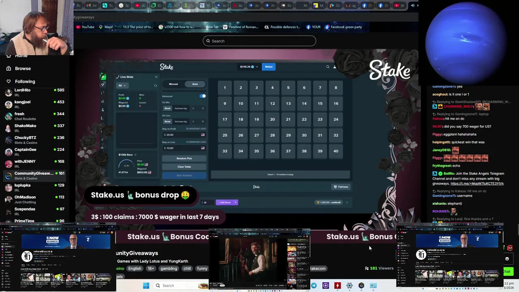Screen dimensions: 519x292
Task: Click the Twitch Search input field
Action: (x=259, y=41)
